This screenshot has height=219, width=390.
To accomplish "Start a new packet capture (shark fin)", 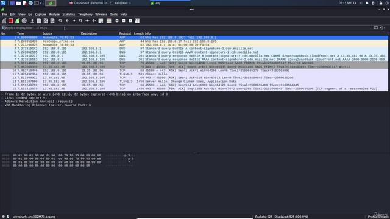I will tap(4, 21).
